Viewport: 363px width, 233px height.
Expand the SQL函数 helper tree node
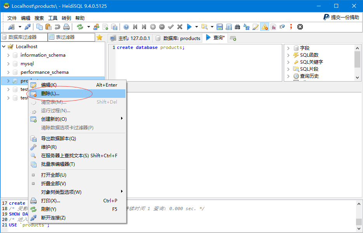point(288,55)
